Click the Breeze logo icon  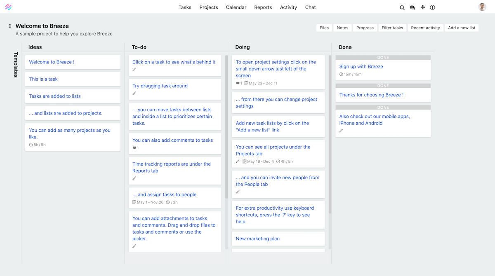point(9,7)
